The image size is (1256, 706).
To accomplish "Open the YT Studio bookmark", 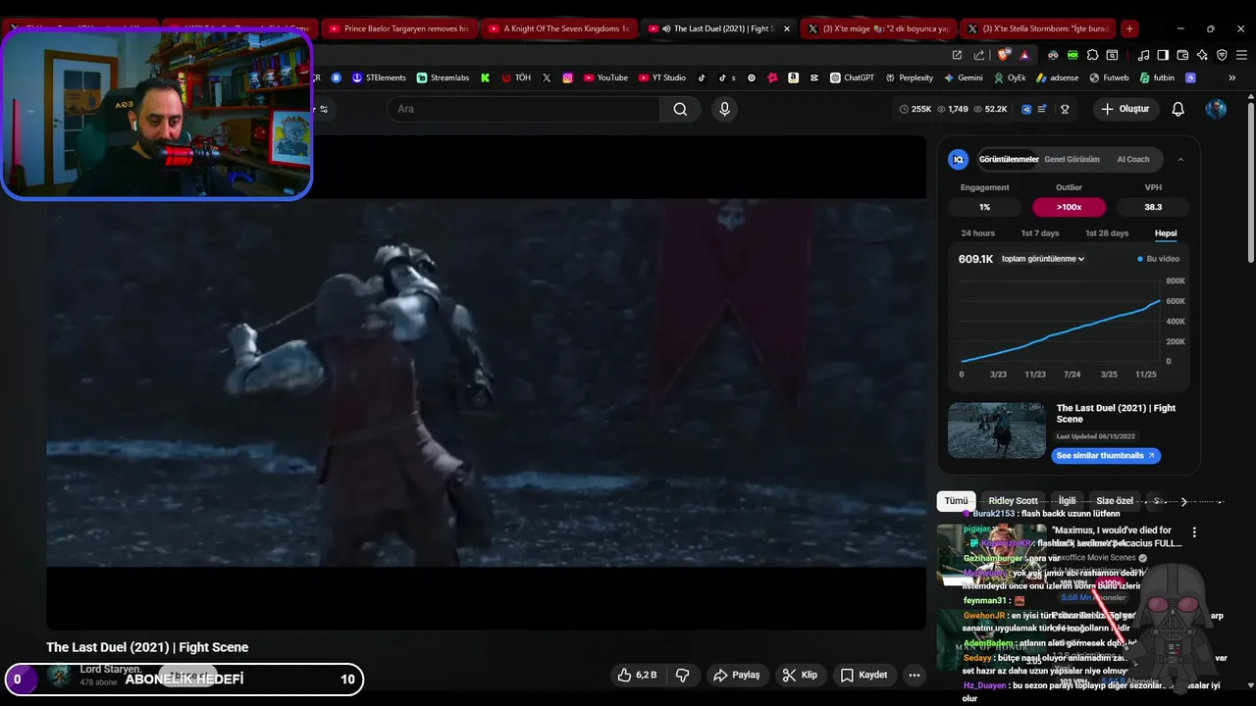I will (x=662, y=77).
